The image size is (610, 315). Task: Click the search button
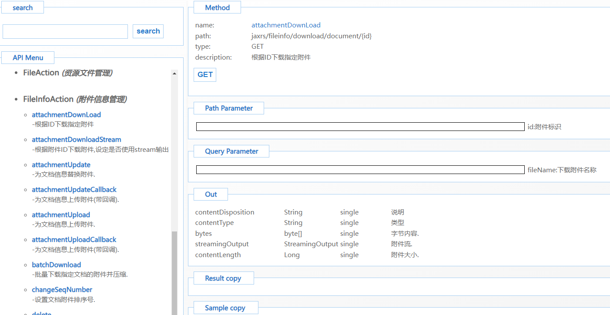148,31
